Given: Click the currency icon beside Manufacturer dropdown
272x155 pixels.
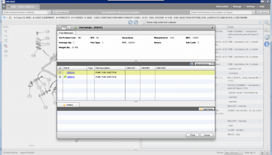Looking at the screenshot, I should click(192, 64).
